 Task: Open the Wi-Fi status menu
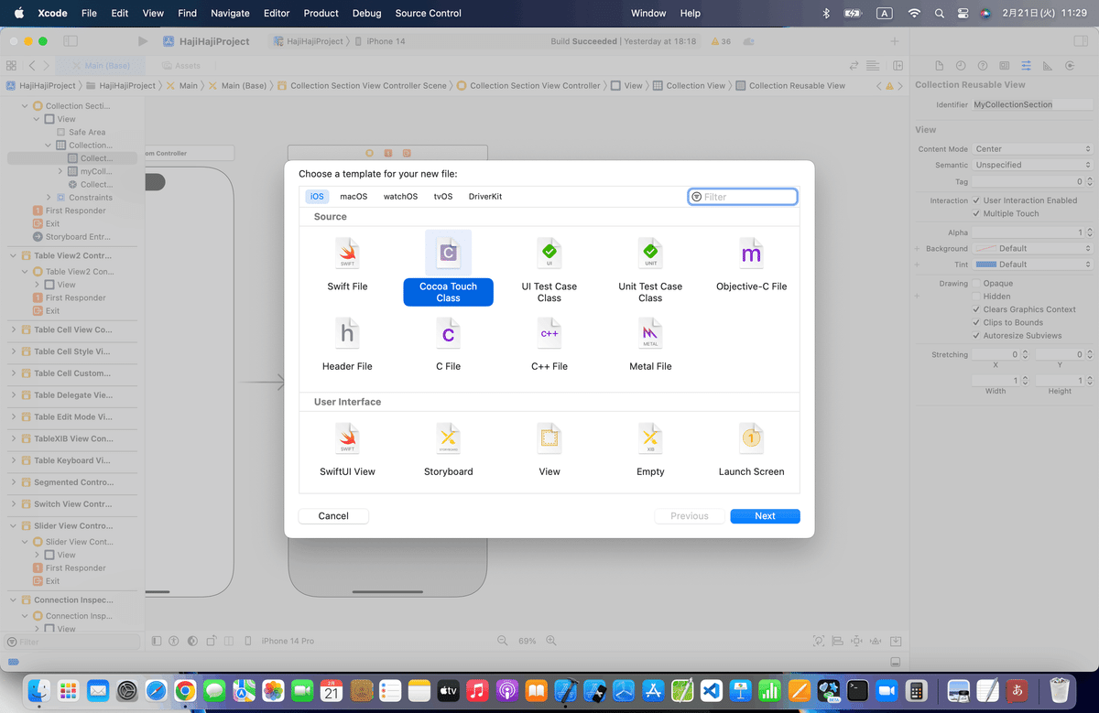[x=913, y=13]
